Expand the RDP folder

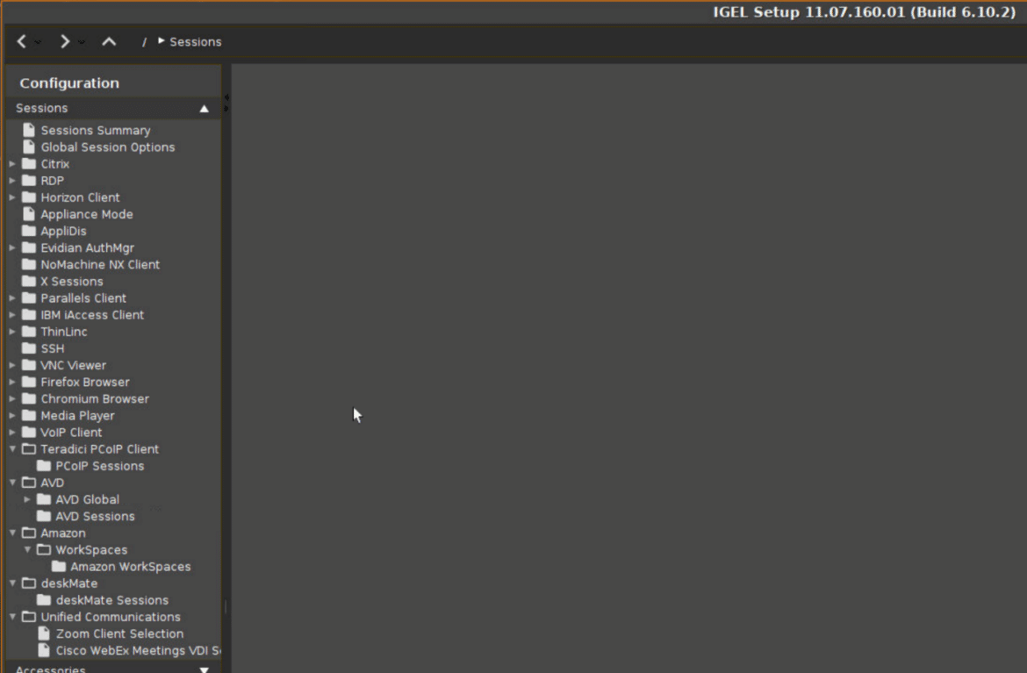point(12,181)
